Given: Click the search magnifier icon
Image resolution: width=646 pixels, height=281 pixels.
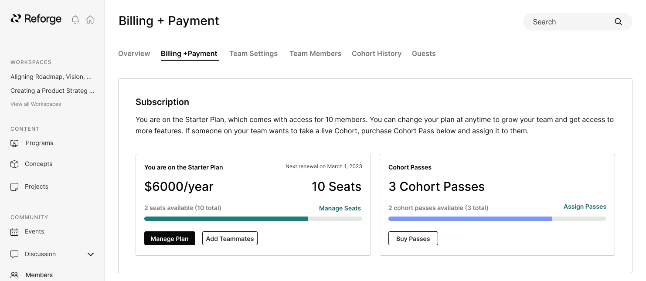Looking at the screenshot, I should pyautogui.click(x=618, y=22).
